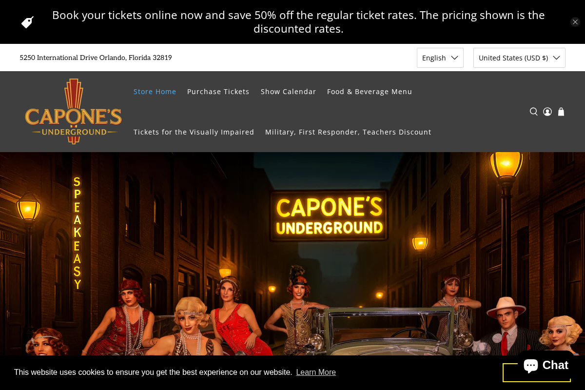Open the English language selector

[440, 58]
